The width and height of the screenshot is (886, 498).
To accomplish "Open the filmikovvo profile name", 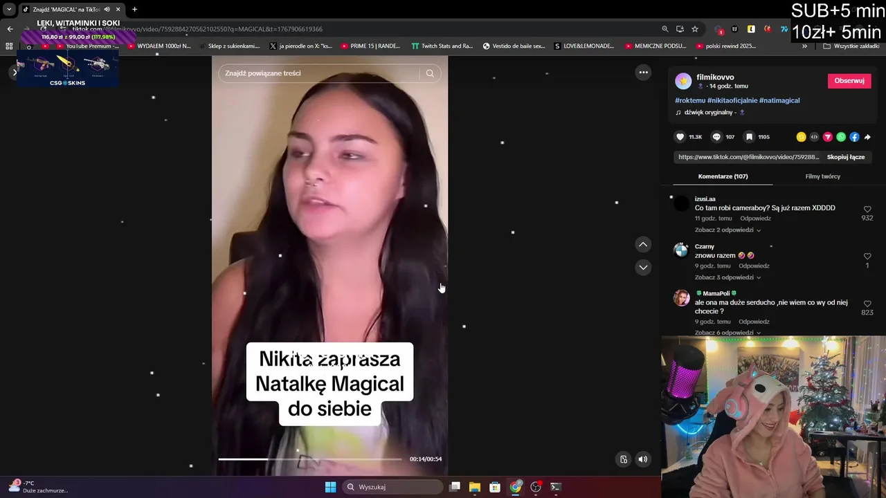I will tap(715, 77).
